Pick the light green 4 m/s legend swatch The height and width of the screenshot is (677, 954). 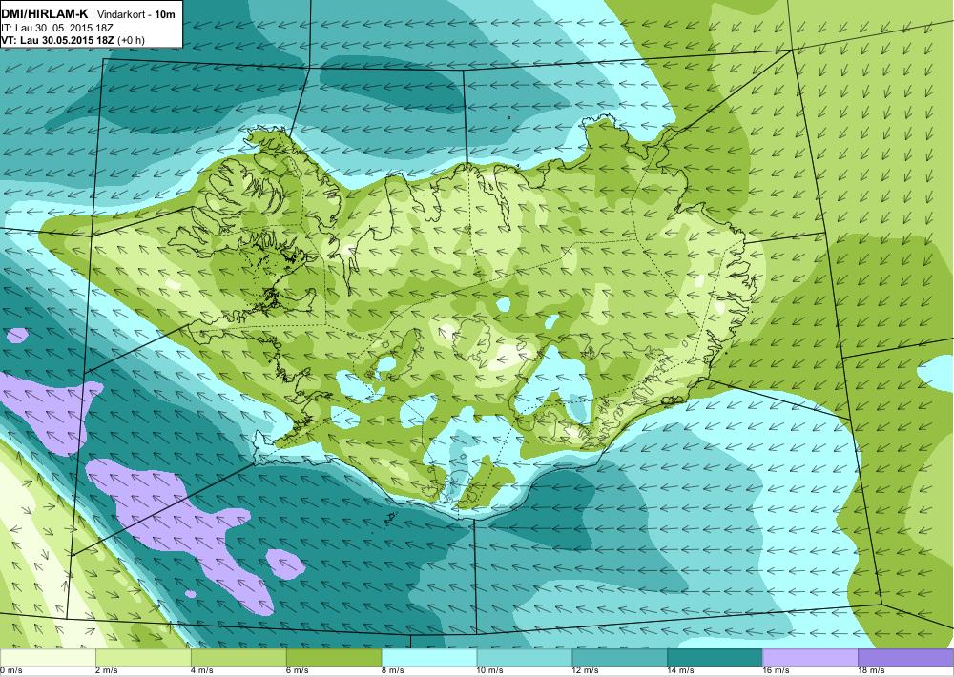(x=238, y=658)
